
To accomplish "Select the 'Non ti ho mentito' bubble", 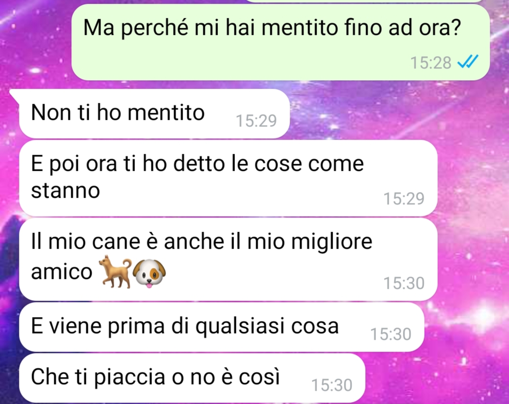I will pos(154,114).
